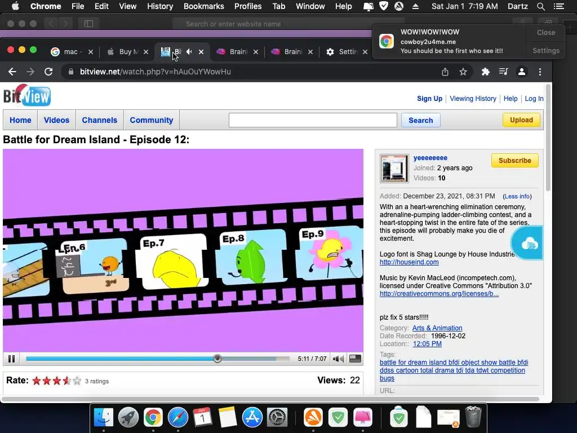Close the BitView tab
Image resolution: width=577 pixels, height=433 pixels.
201,52
